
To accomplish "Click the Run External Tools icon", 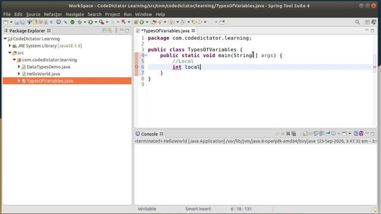I will [102, 22].
